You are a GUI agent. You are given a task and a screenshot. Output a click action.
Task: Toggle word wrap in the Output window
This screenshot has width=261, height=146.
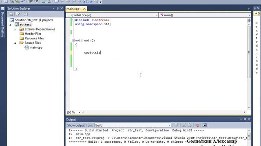click(x=205, y=125)
